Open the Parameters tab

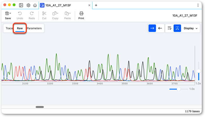(x=34, y=28)
